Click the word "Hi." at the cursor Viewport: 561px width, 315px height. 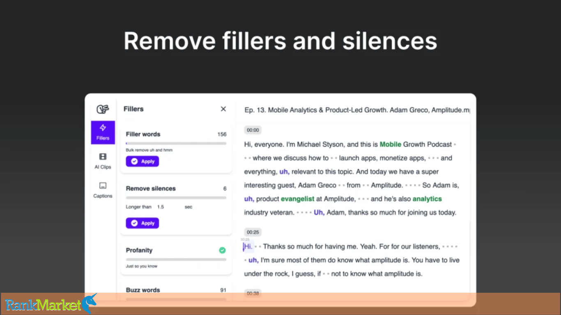248,247
